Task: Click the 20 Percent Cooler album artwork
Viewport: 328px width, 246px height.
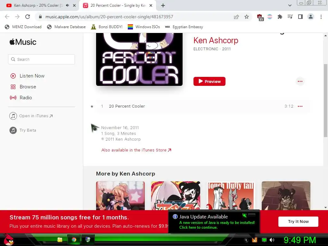Action: pyautogui.click(x=139, y=59)
